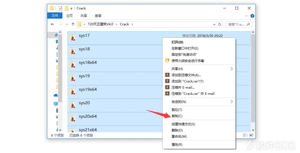
Task: Open the 共享 ribbon tab
Action: click(x=84, y=16)
